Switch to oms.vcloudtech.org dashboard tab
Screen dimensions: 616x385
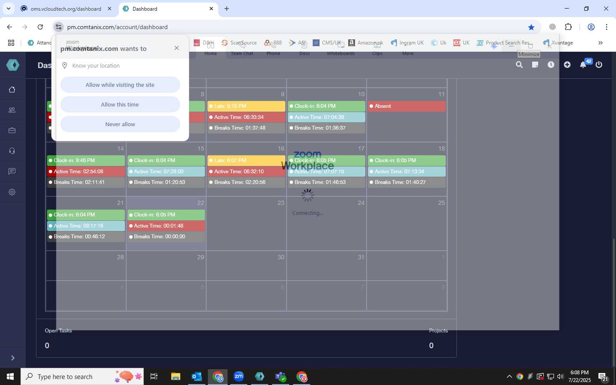[x=66, y=9]
